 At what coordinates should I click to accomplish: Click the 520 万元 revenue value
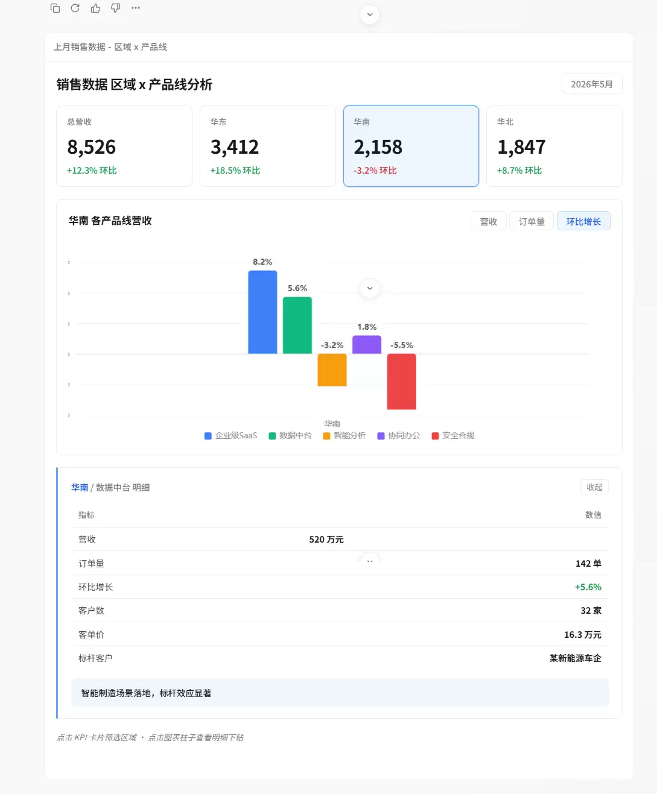pos(326,540)
